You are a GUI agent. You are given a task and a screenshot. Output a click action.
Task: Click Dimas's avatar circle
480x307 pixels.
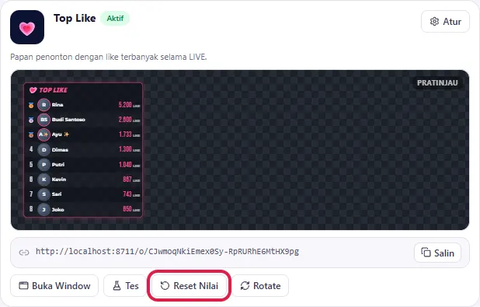point(43,149)
